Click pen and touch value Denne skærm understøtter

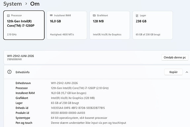[x=89, y=123]
